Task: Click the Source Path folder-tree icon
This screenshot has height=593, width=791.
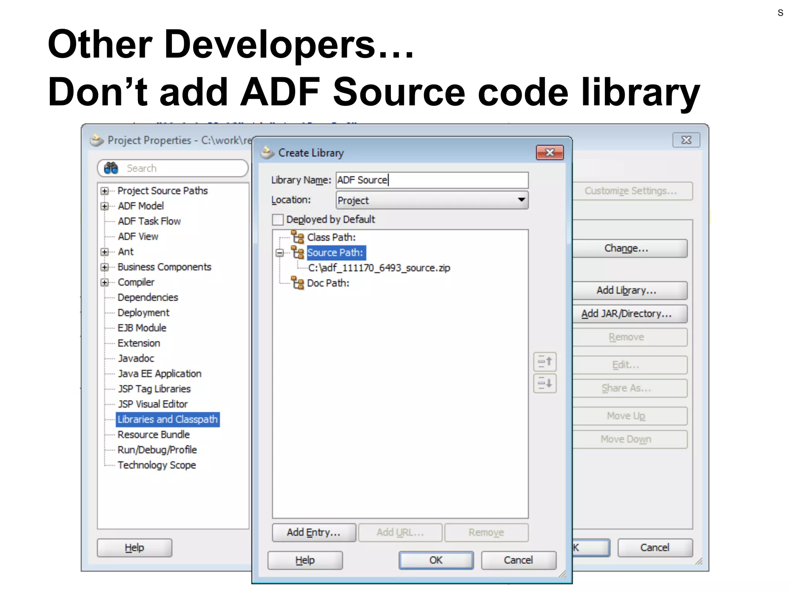Action: point(297,252)
